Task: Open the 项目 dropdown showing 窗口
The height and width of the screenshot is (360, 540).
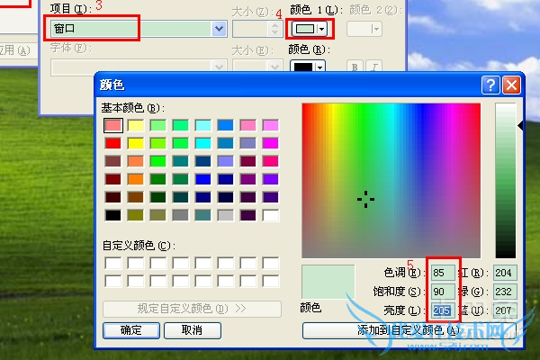Action: [x=139, y=29]
